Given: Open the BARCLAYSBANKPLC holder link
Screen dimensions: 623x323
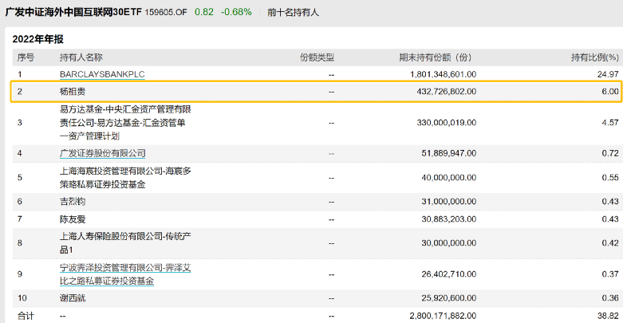Looking at the screenshot, I should click(102, 74).
